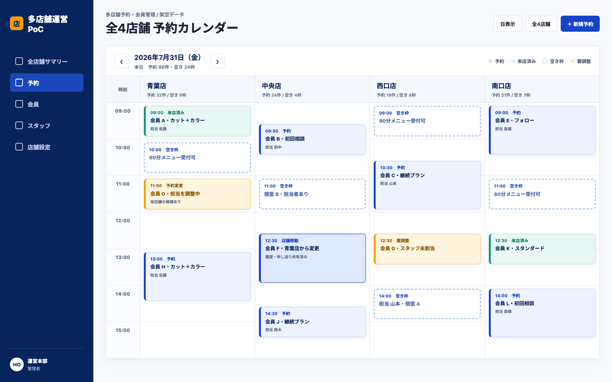Go to previous day with left chevron
Screen dimensions: 612x382
tap(122, 61)
